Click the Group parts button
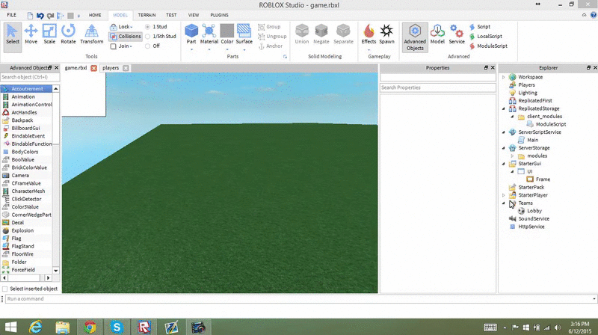The width and height of the screenshot is (598, 335). point(269,27)
